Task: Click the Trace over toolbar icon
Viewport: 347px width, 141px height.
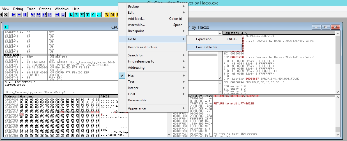Action: click(49, 15)
